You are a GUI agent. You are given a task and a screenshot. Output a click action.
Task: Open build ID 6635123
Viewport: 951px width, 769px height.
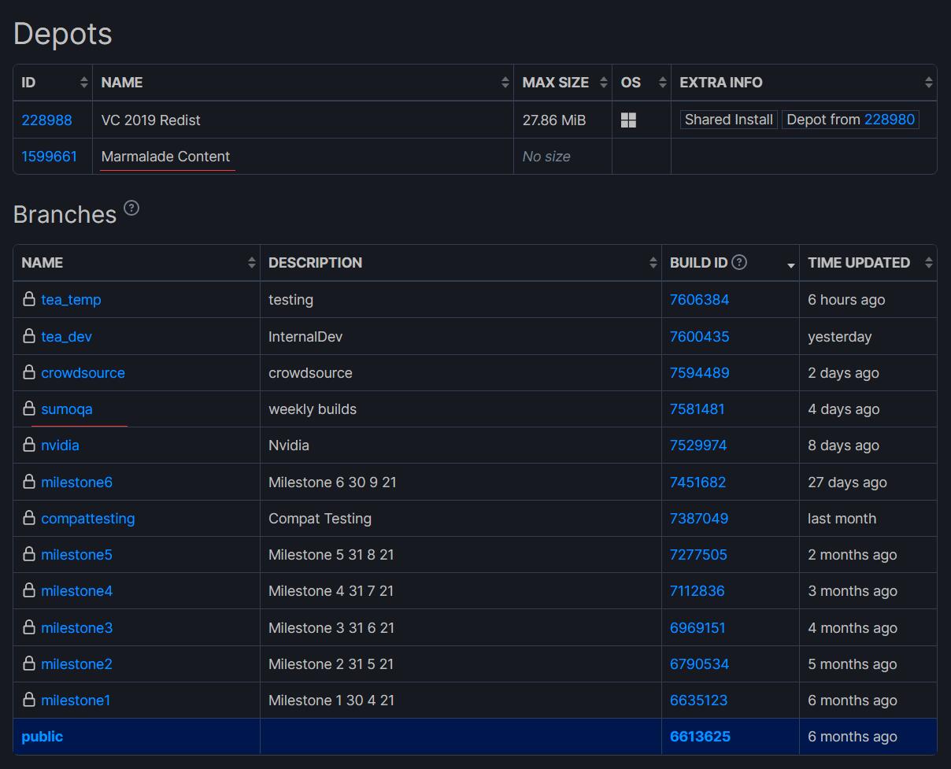coord(698,700)
